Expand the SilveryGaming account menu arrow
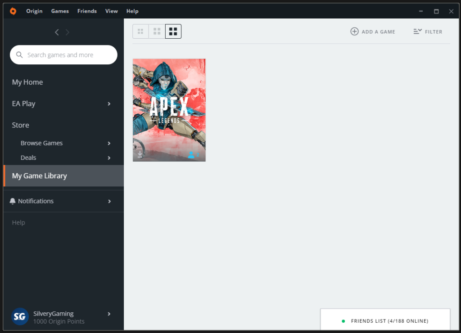461x333 pixels. [109, 314]
